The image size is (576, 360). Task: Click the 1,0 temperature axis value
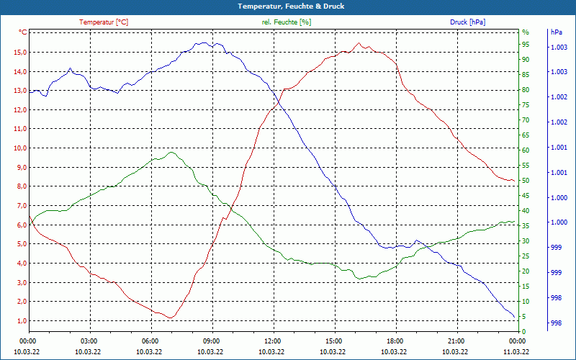tap(22, 320)
